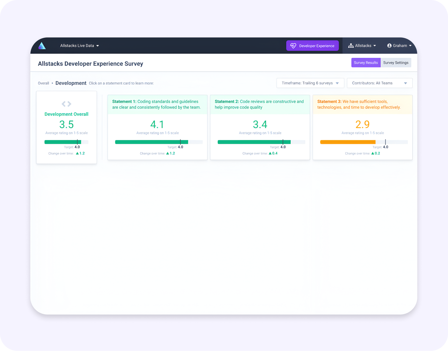Image resolution: width=448 pixels, height=351 pixels.
Task: Click the organization hierarchy icon beside Allstacks
Action: [x=351, y=46]
